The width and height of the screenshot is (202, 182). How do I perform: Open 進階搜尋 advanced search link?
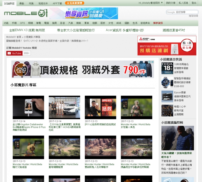193,16
